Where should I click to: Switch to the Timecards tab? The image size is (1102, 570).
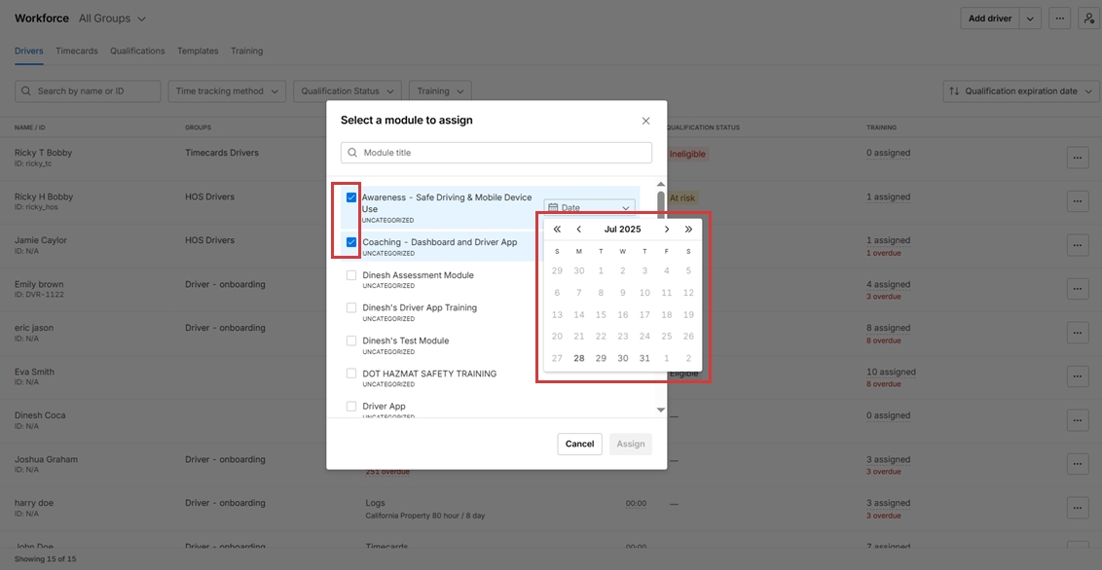(x=77, y=51)
